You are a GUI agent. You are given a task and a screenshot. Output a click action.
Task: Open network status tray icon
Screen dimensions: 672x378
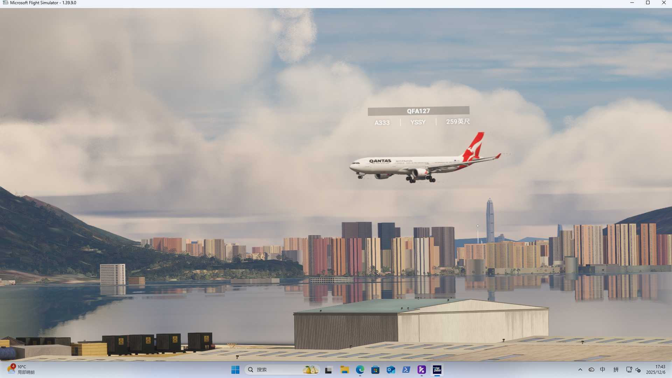point(629,370)
